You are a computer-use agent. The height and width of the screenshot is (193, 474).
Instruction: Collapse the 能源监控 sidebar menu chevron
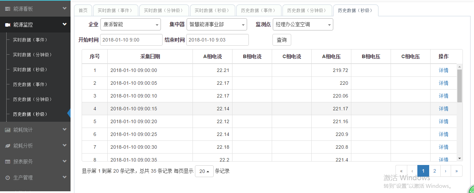pos(64,25)
